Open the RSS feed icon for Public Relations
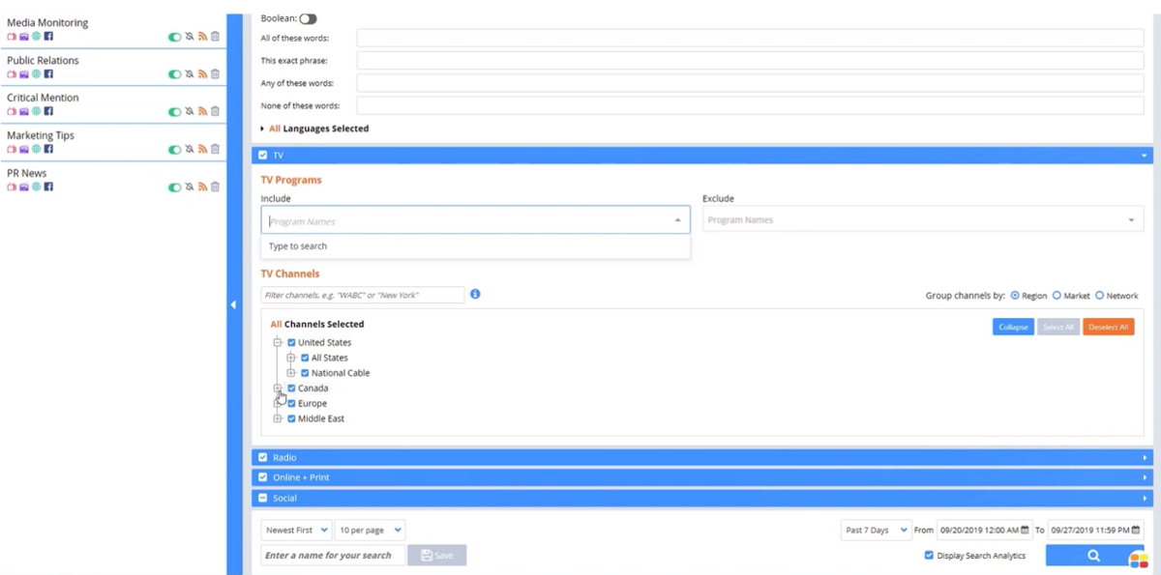The image size is (1161, 575). point(202,73)
